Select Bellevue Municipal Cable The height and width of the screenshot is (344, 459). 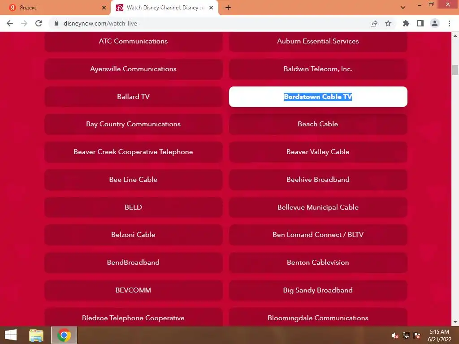pyautogui.click(x=318, y=207)
